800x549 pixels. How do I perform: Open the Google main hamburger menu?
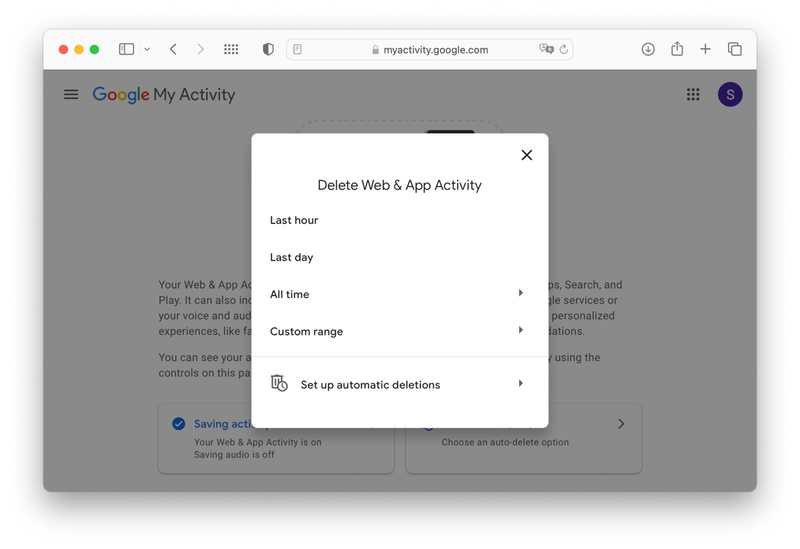tap(71, 94)
